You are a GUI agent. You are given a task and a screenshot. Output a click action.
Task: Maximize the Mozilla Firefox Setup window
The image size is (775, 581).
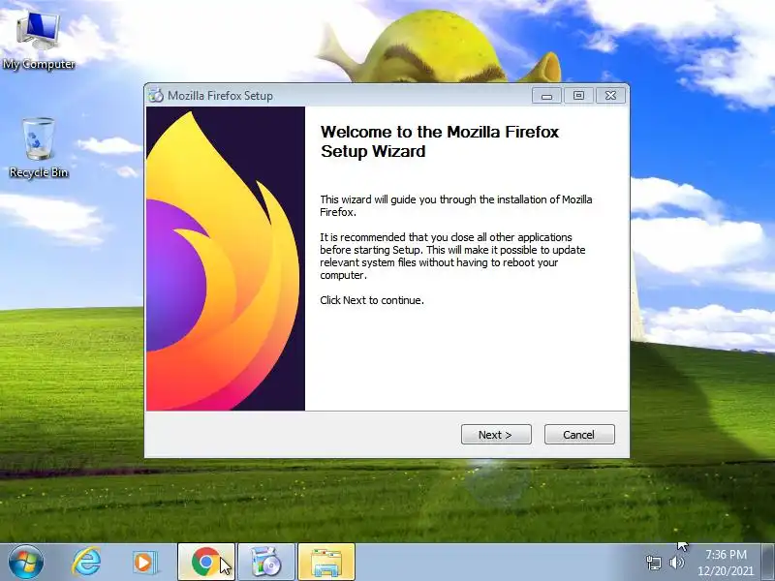pyautogui.click(x=578, y=95)
